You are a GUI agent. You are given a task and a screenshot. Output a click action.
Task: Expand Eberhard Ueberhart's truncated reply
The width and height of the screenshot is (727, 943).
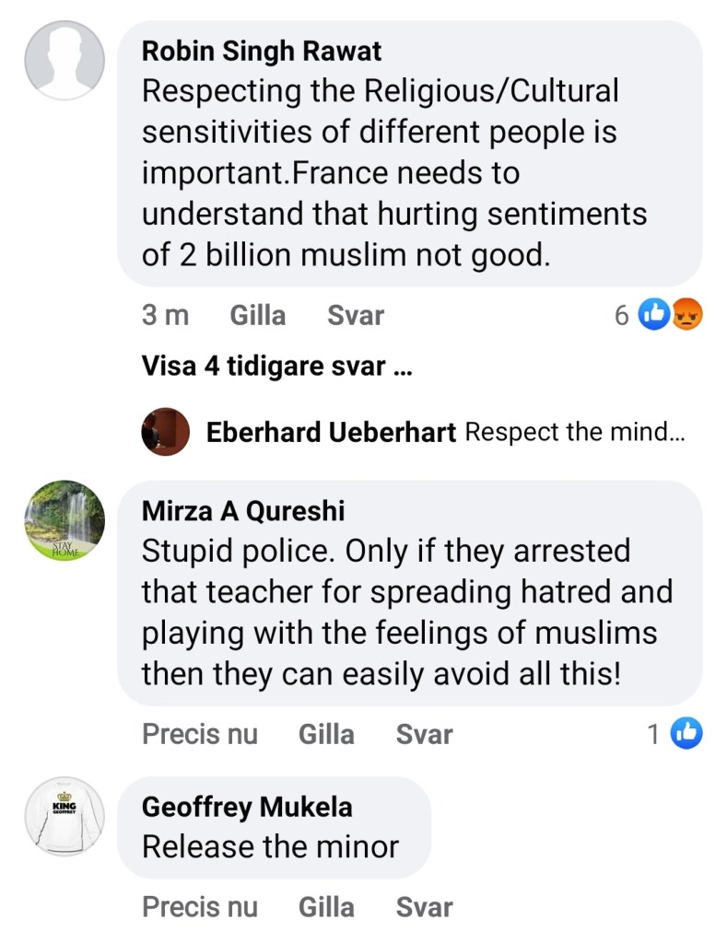tap(576, 432)
